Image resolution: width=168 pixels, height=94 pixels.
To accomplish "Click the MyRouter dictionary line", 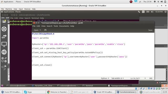I will pyautogui.click(x=78, y=44).
